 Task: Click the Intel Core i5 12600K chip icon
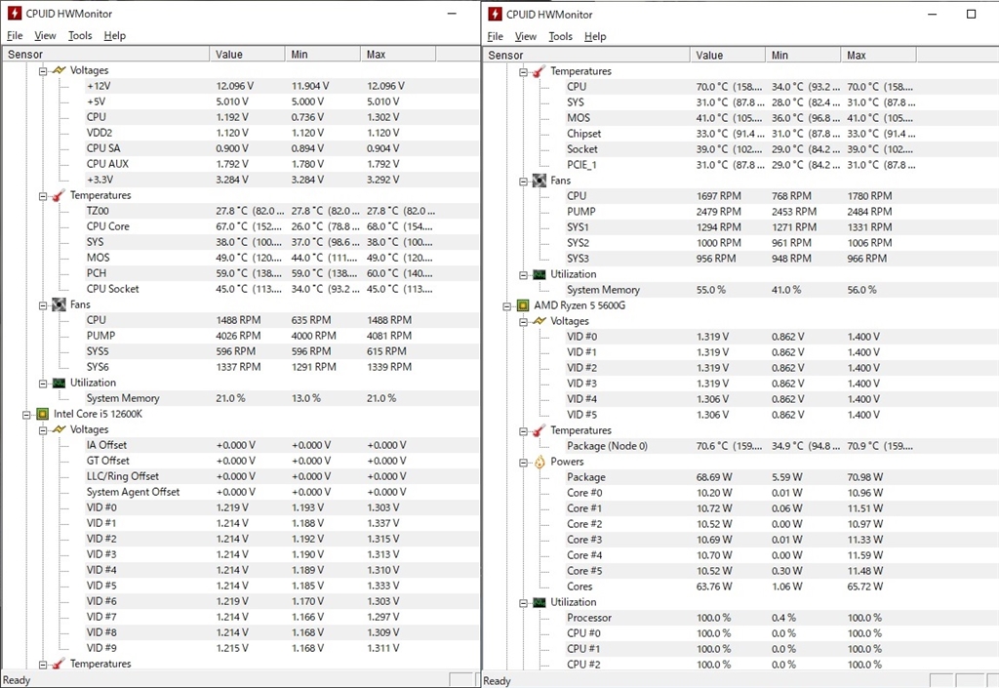43,414
